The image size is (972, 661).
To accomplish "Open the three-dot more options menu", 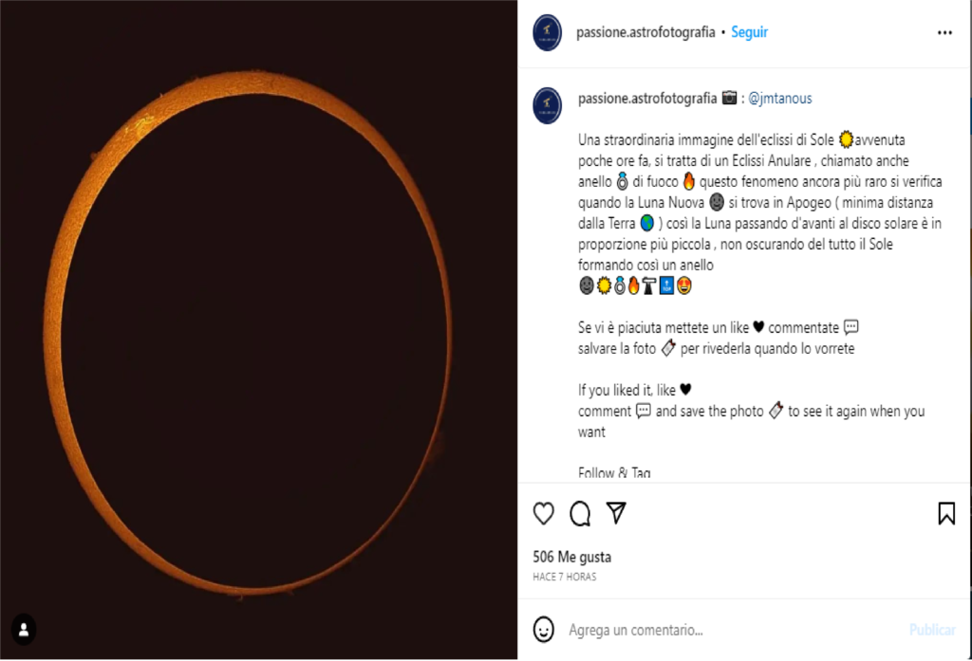I will [944, 32].
